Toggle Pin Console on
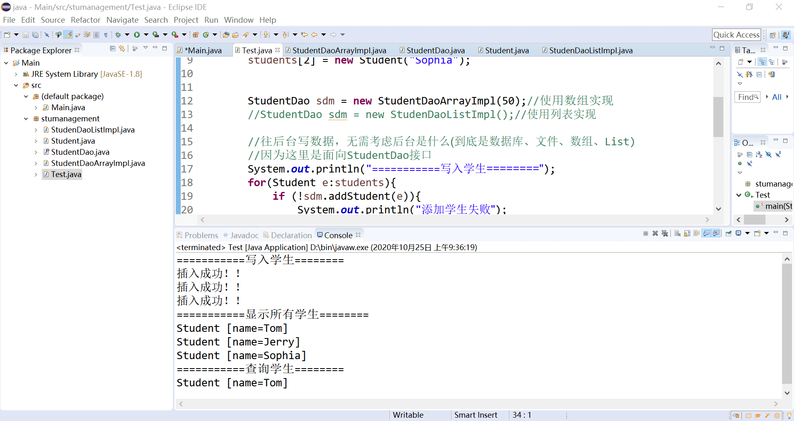The height and width of the screenshot is (421, 794). coord(729,233)
